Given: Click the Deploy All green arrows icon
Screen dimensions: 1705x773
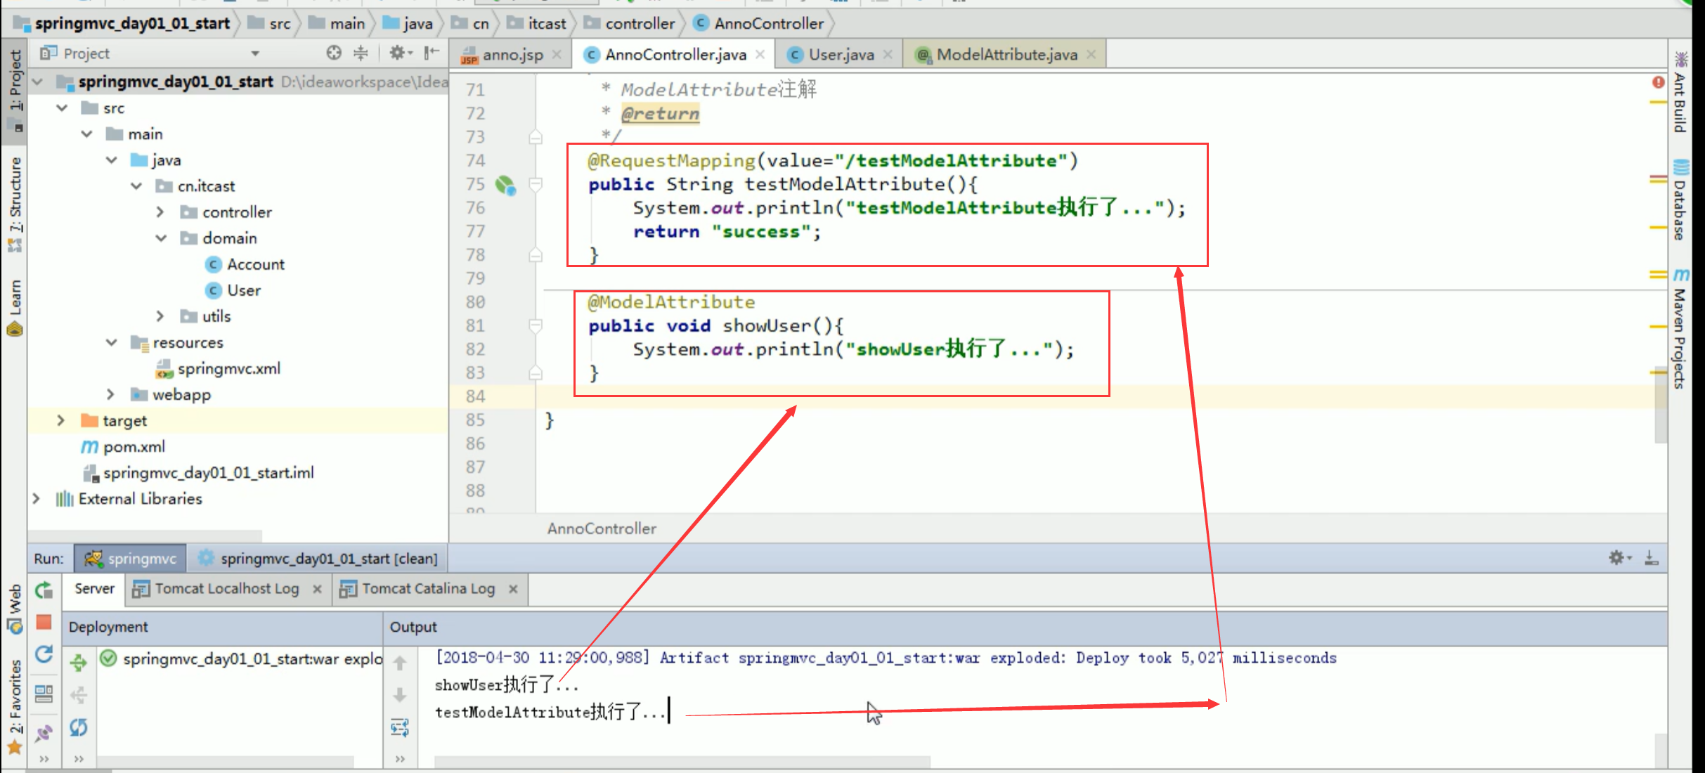Looking at the screenshot, I should pos(79,661).
